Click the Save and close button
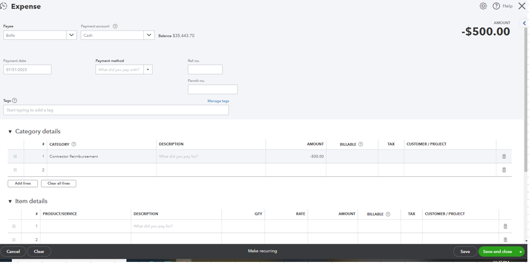 point(497,252)
